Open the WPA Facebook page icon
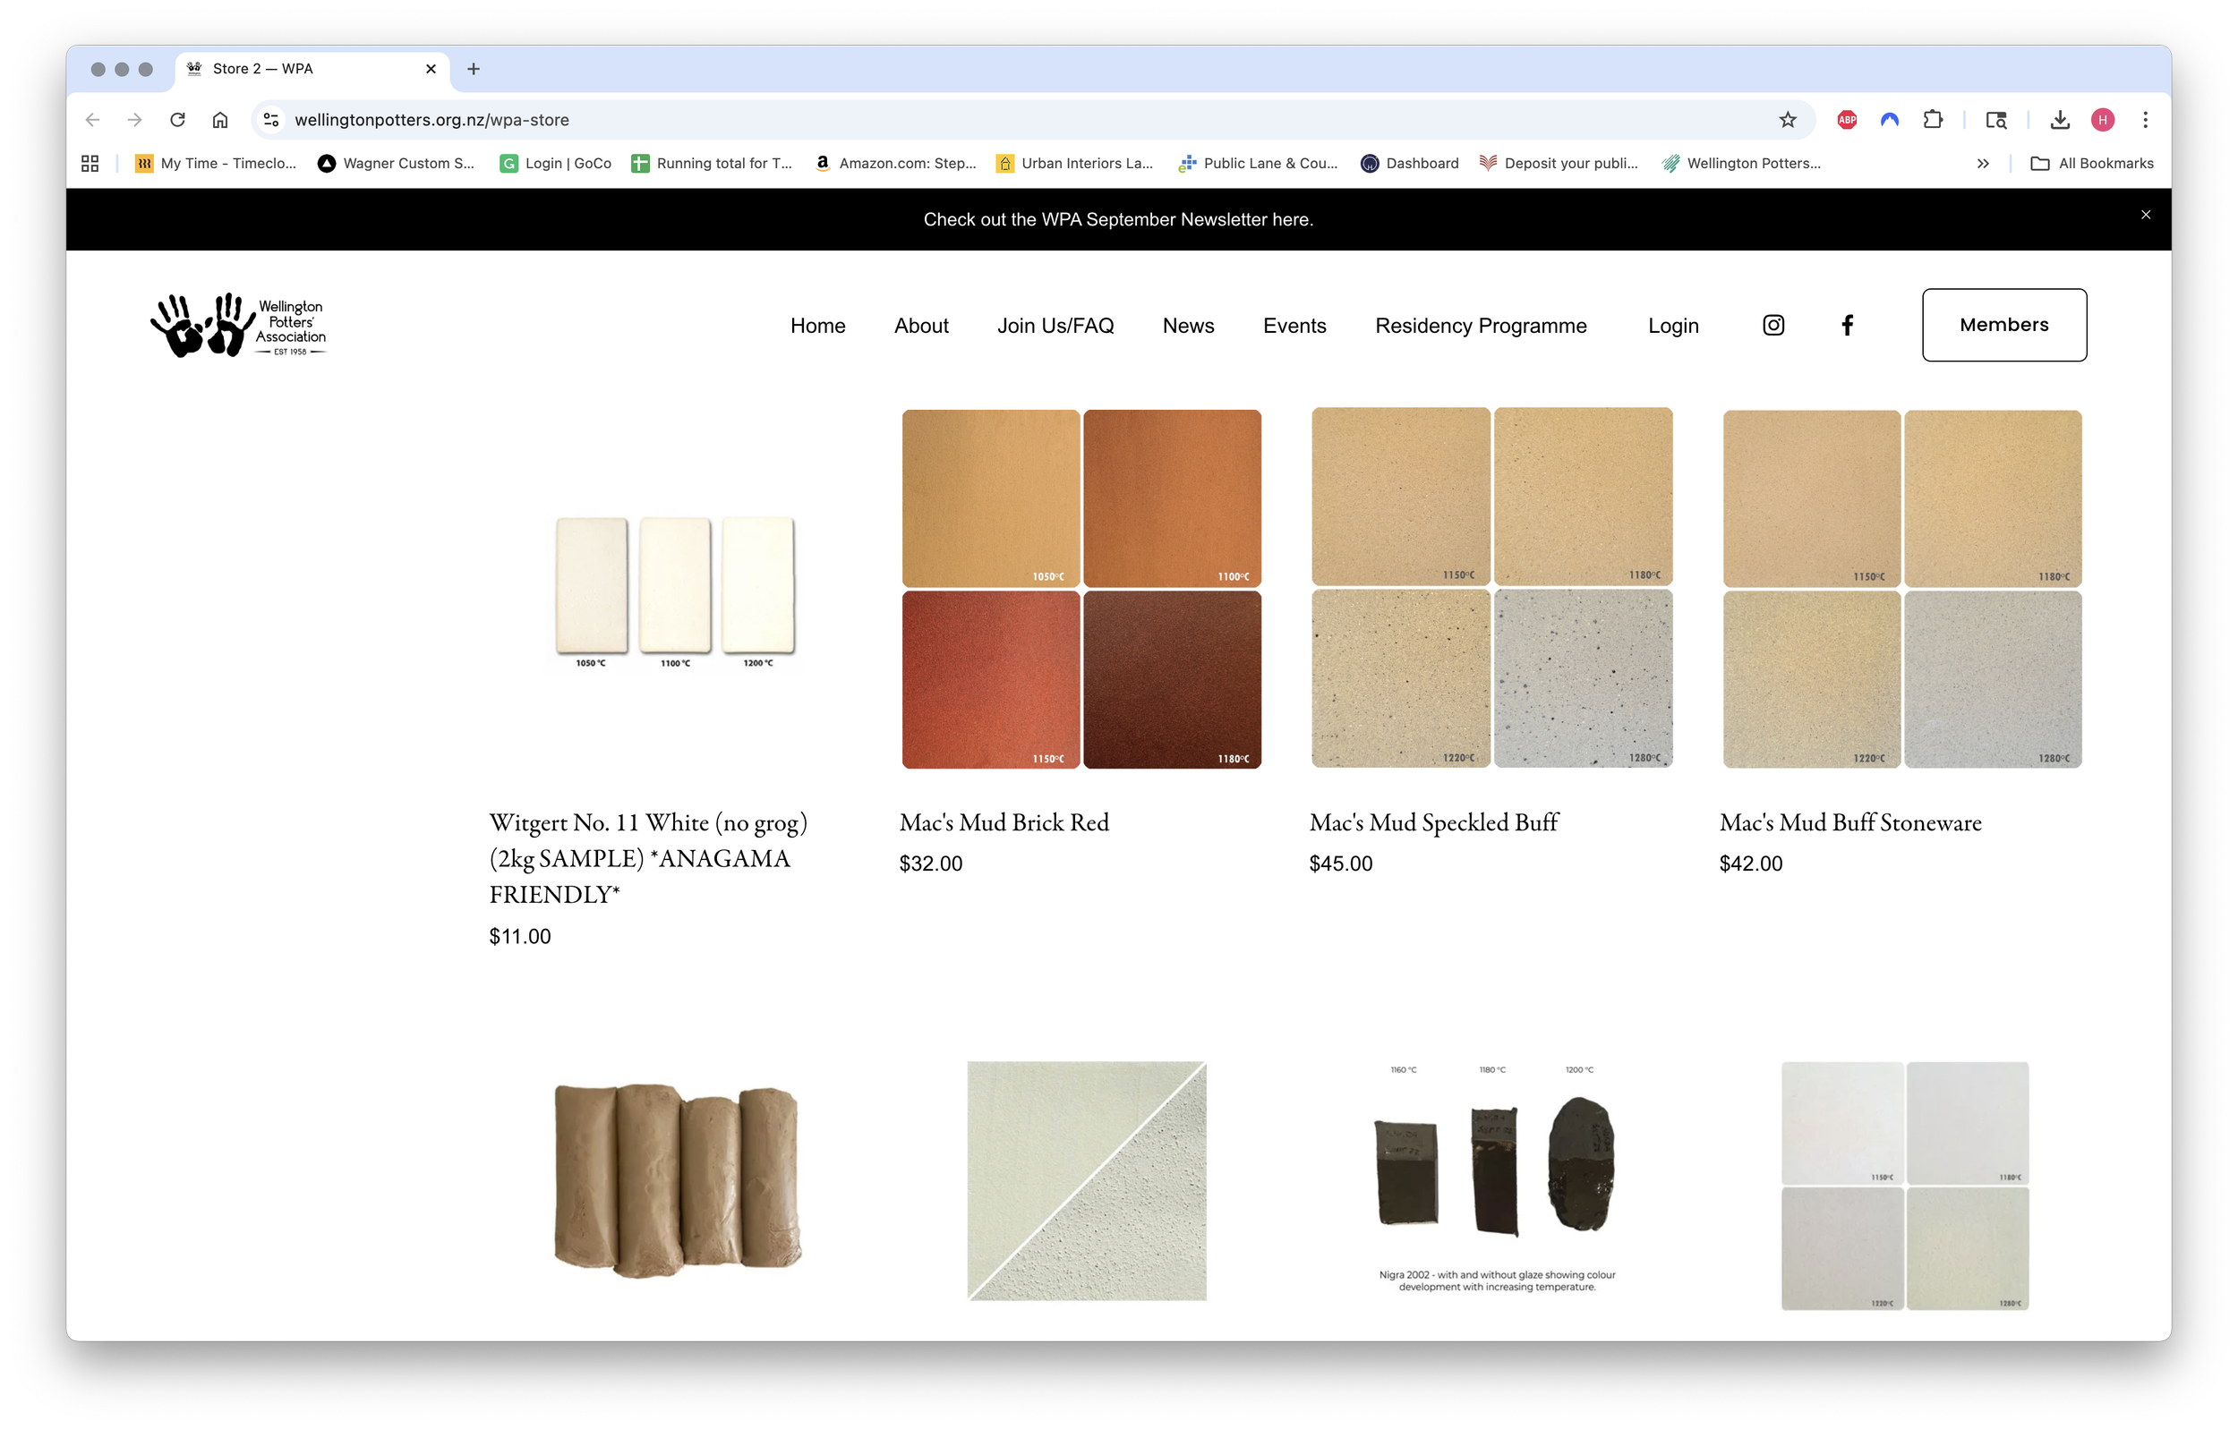2238x1429 pixels. click(x=1847, y=325)
